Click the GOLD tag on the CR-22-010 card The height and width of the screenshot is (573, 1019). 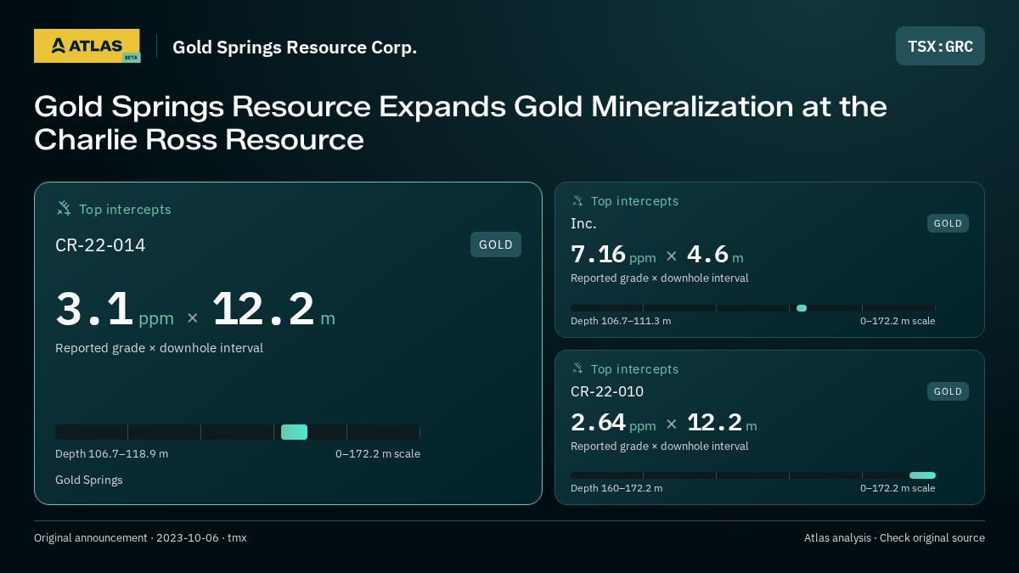(x=948, y=391)
